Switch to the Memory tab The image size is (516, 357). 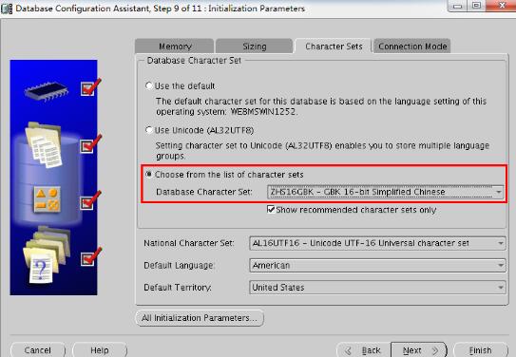175,47
